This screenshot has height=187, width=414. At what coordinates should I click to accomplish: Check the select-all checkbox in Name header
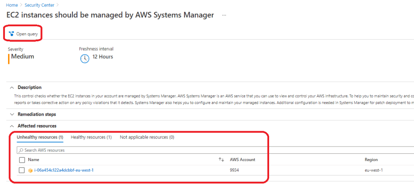22,160
